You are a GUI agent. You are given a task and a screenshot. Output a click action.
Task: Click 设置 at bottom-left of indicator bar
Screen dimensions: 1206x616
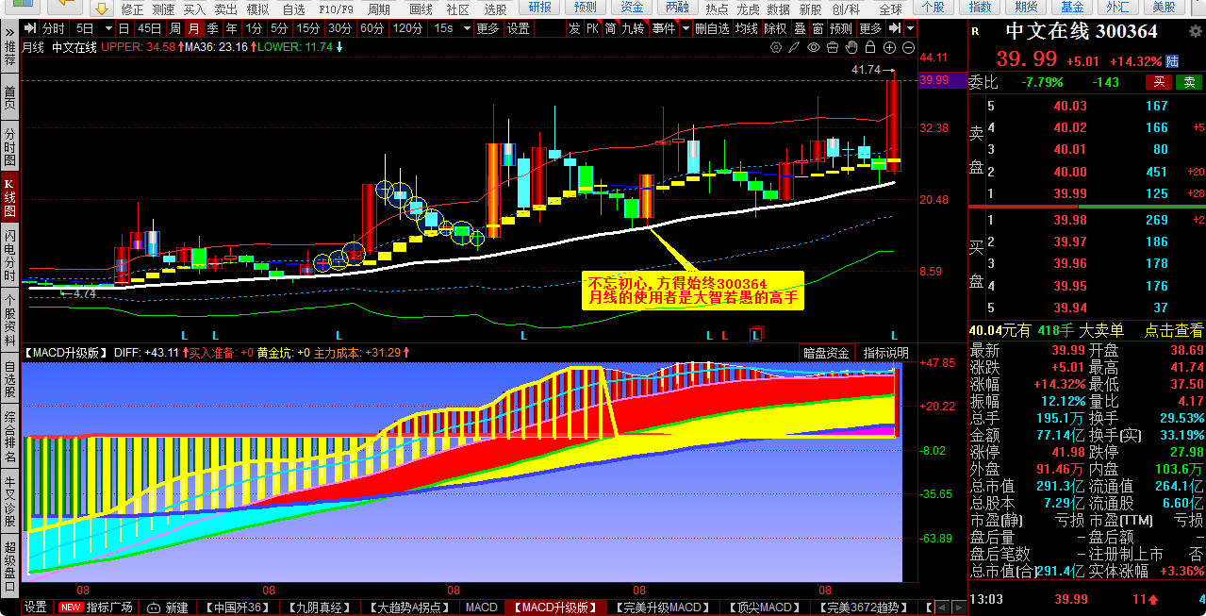pos(36,608)
